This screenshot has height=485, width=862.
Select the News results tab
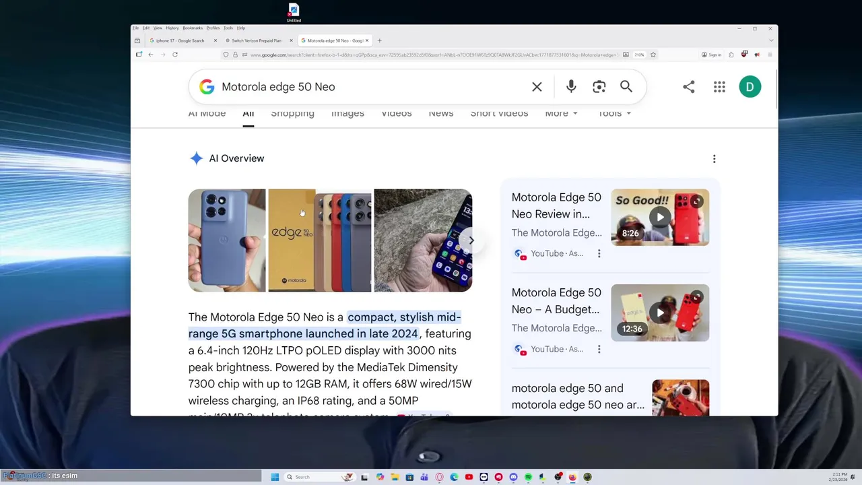coord(440,113)
